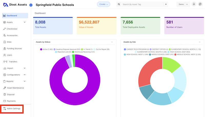
Task: Click the notification bell icon
Action: [x=194, y=4]
